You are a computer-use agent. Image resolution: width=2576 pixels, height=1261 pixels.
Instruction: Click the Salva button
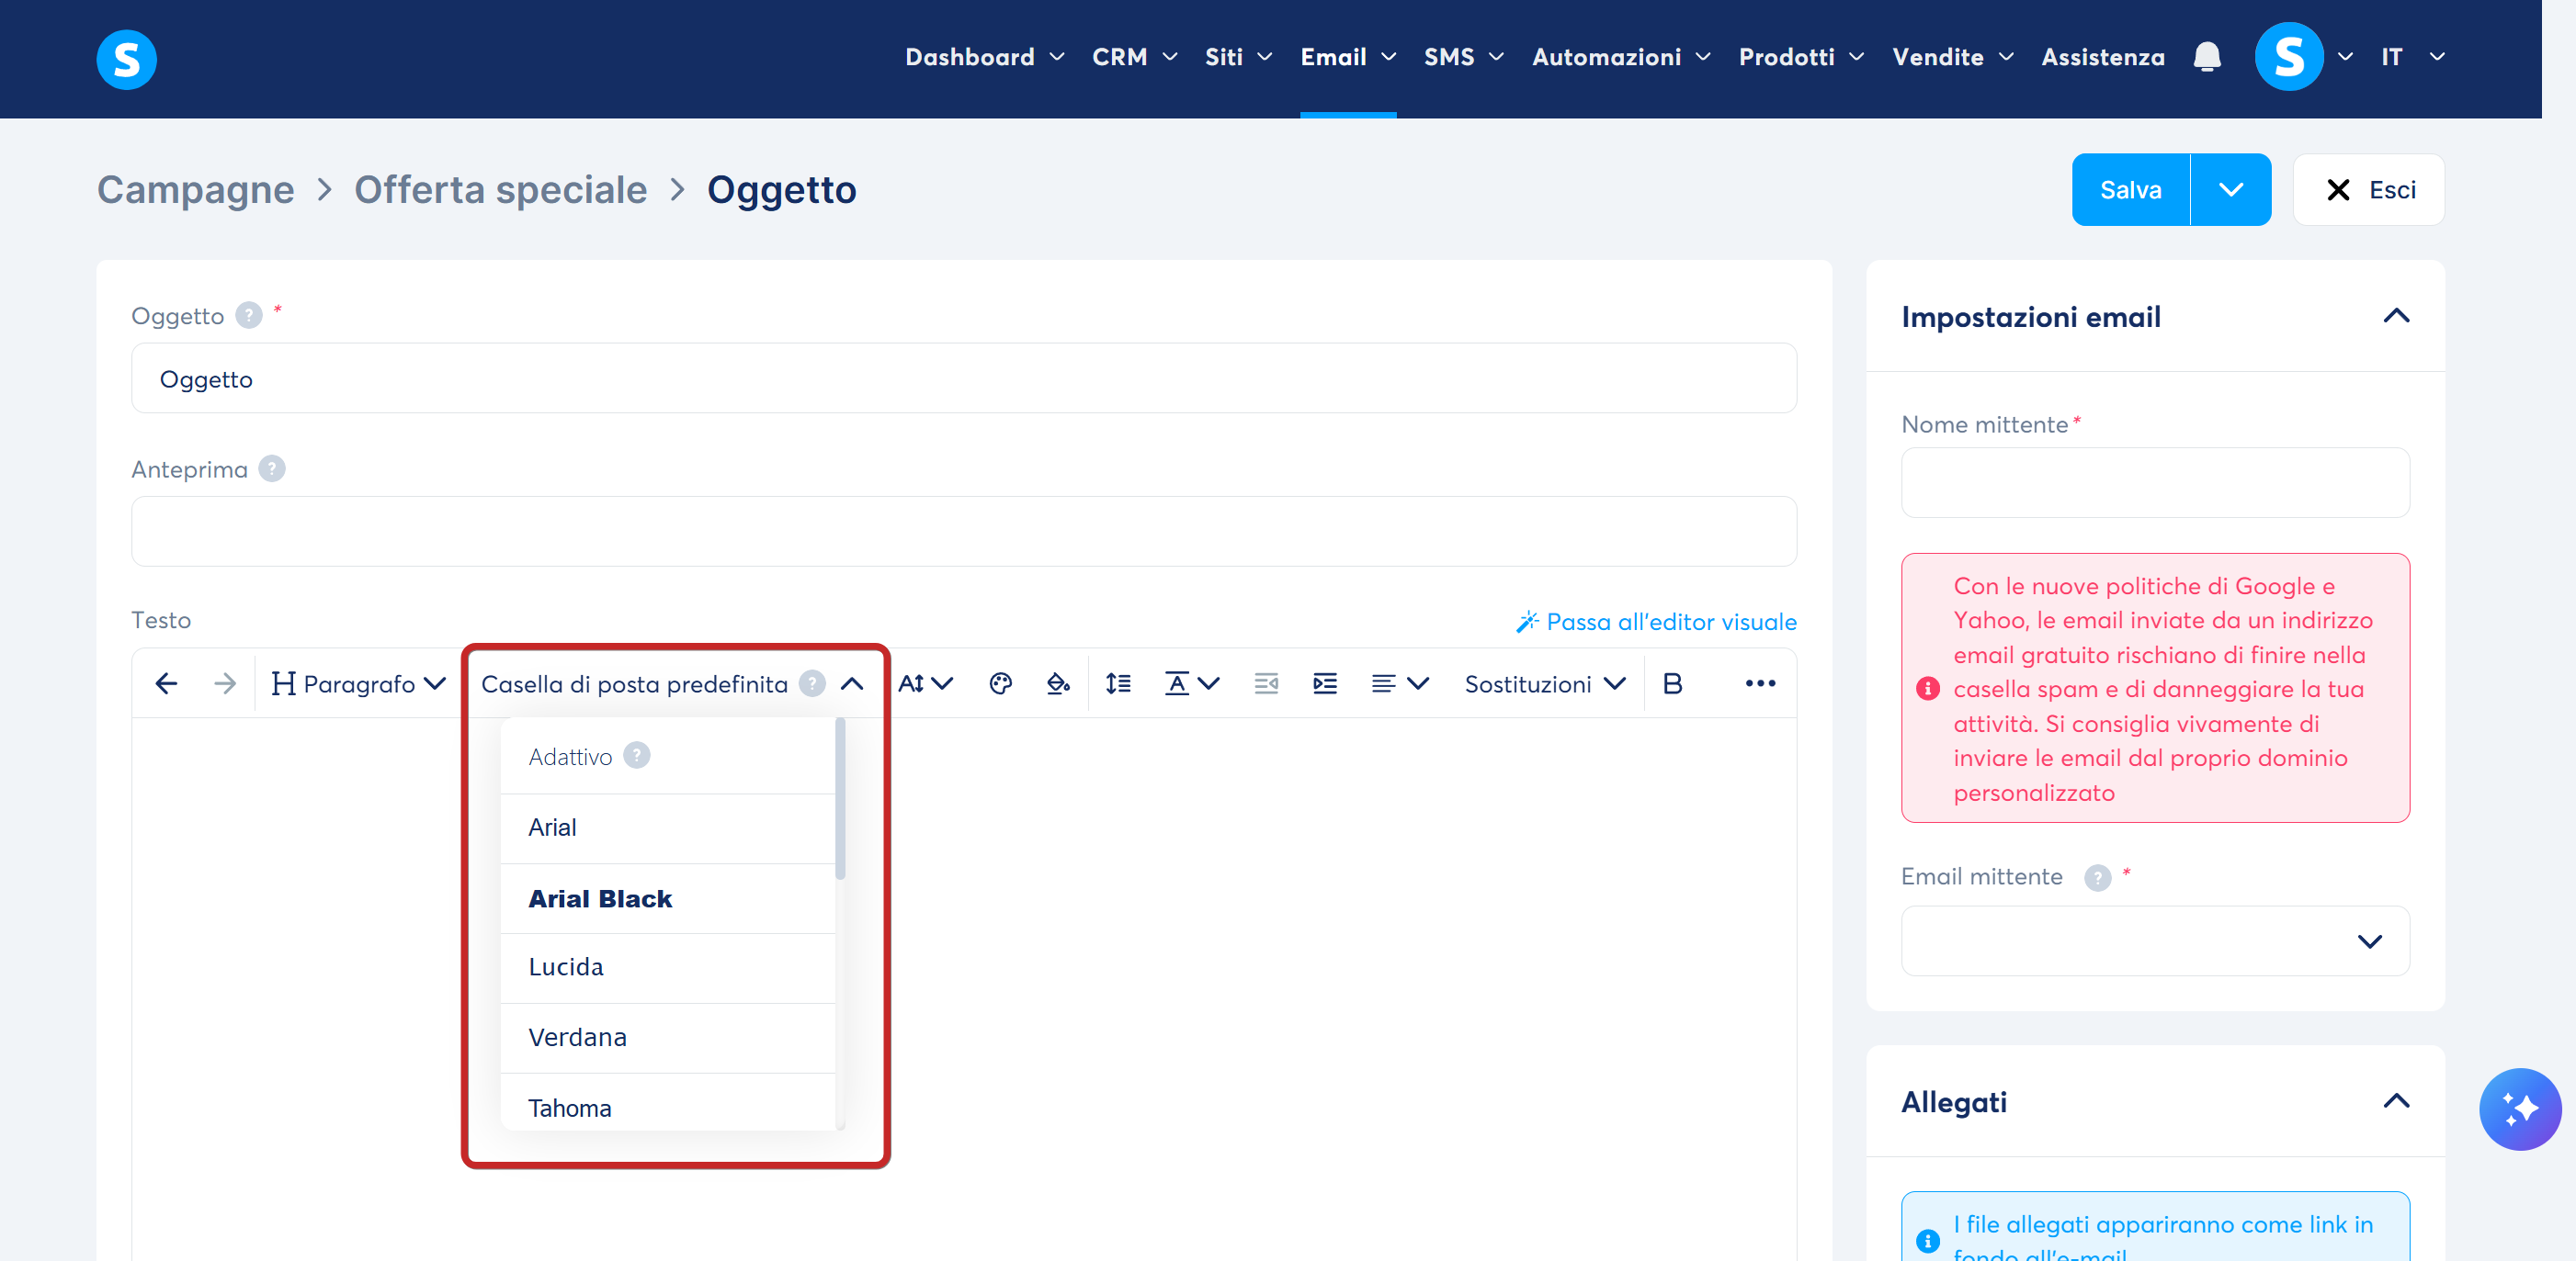click(x=2130, y=189)
